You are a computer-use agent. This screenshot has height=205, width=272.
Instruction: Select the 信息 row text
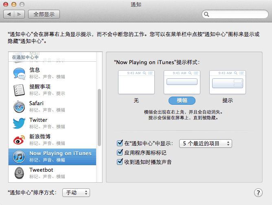click(x=35, y=70)
